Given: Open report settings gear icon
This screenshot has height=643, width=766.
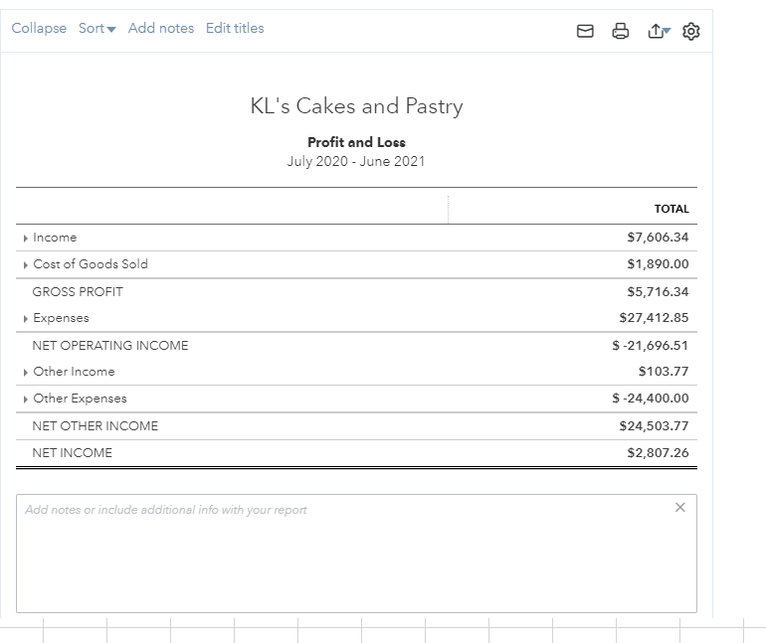Looking at the screenshot, I should pos(691,32).
